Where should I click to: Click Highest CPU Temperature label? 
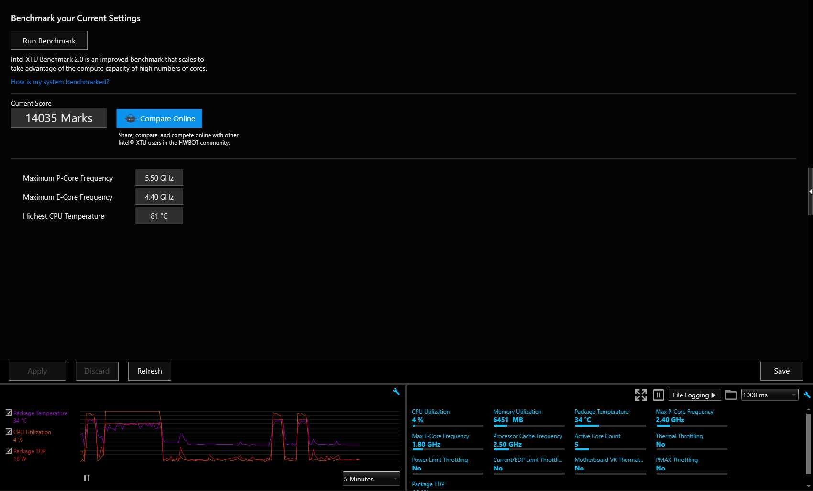pos(64,216)
